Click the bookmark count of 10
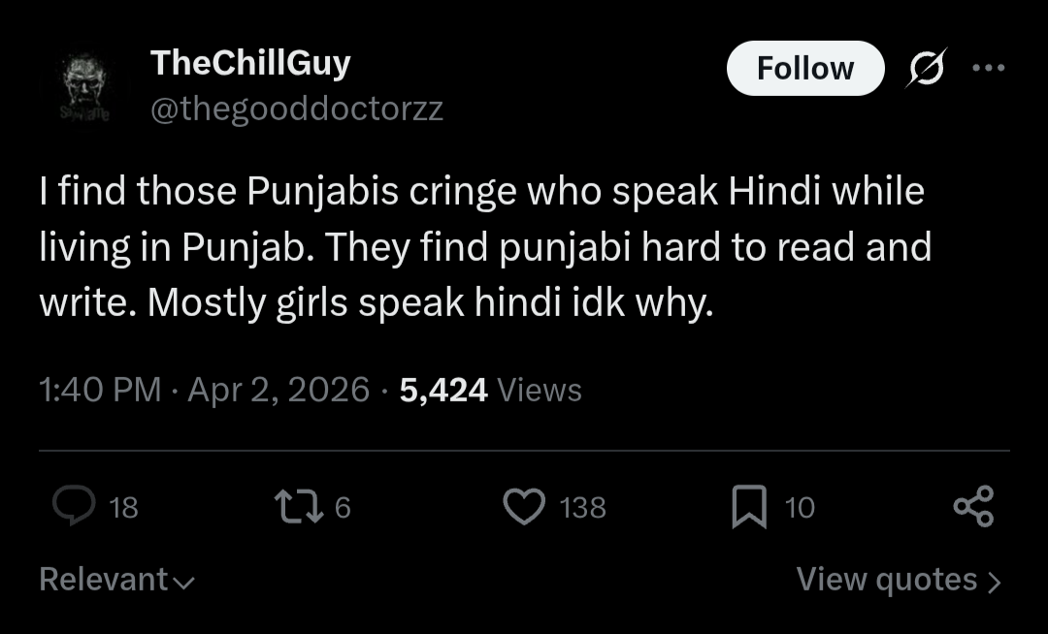 800,508
